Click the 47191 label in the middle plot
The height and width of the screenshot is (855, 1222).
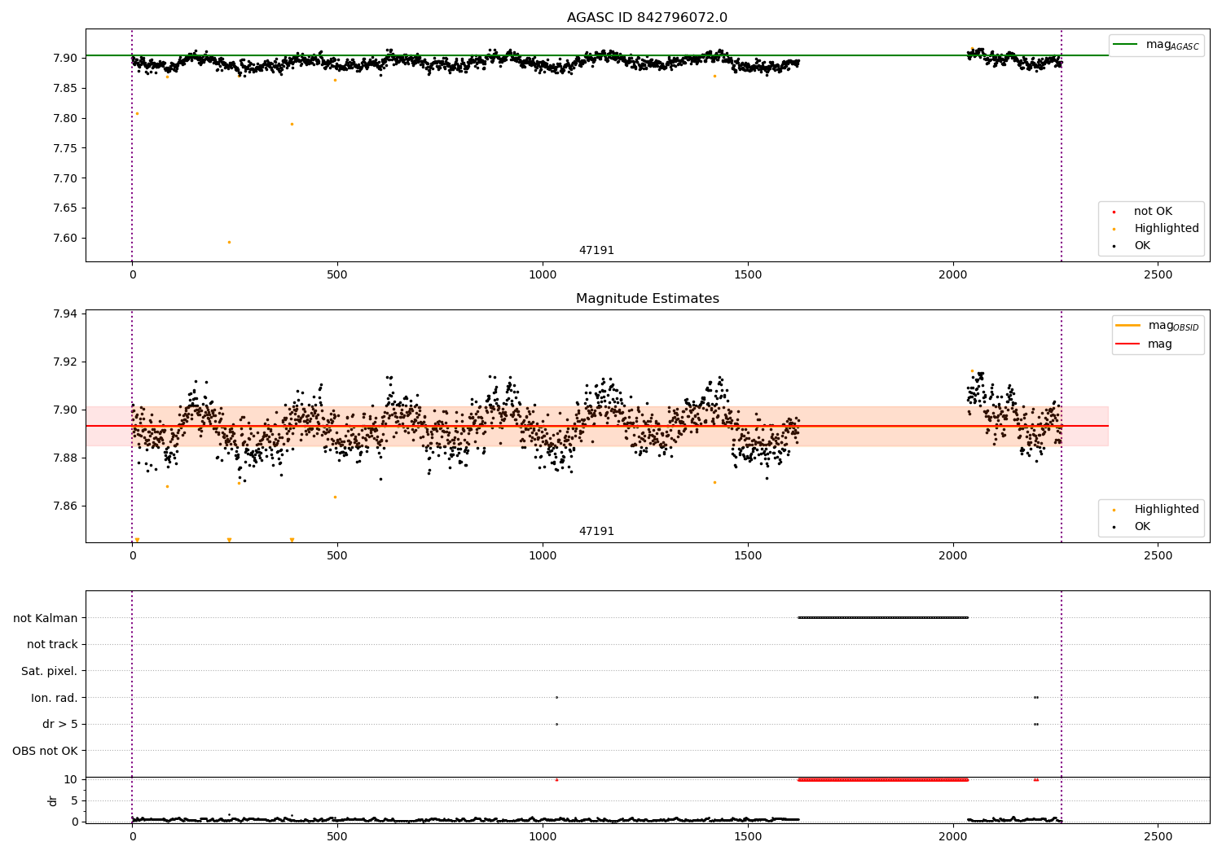pos(596,532)
